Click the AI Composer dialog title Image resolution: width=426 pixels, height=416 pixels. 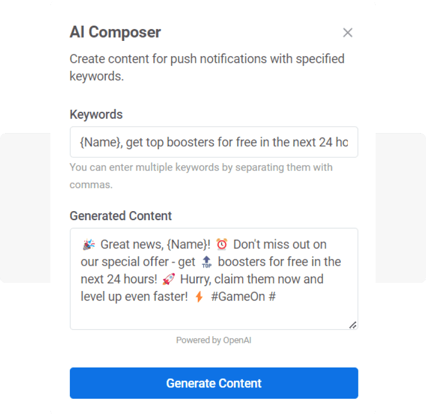(115, 32)
